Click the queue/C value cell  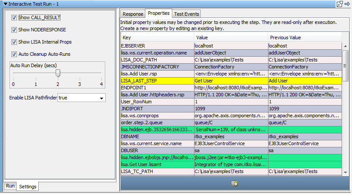[231, 123]
